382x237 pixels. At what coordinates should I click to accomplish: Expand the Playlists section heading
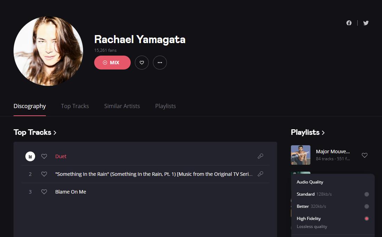(x=308, y=132)
